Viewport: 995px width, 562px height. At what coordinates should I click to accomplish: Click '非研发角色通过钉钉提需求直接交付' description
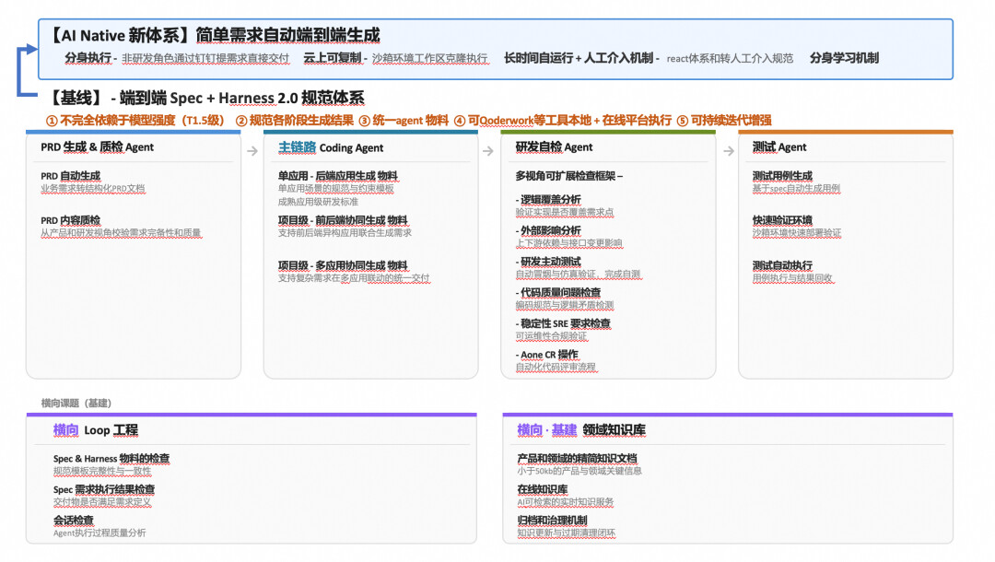tap(205, 58)
